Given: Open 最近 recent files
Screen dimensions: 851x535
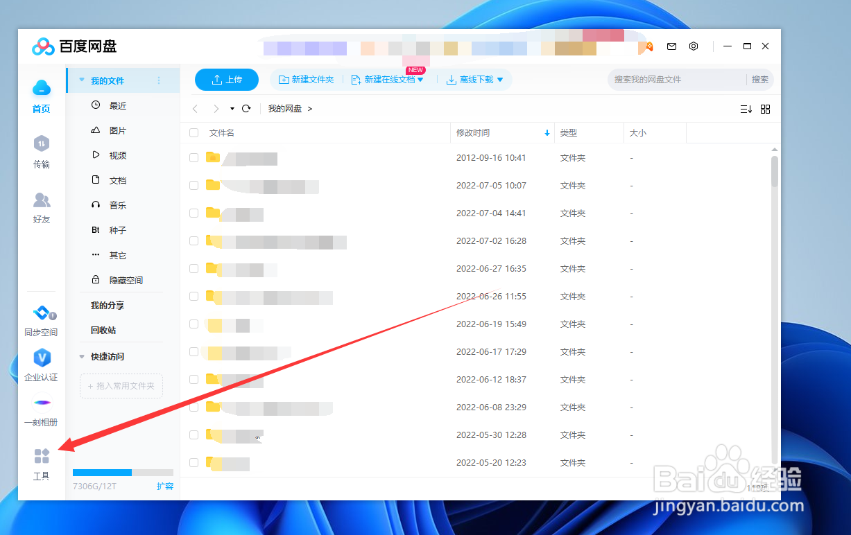Looking at the screenshot, I should coord(118,105).
